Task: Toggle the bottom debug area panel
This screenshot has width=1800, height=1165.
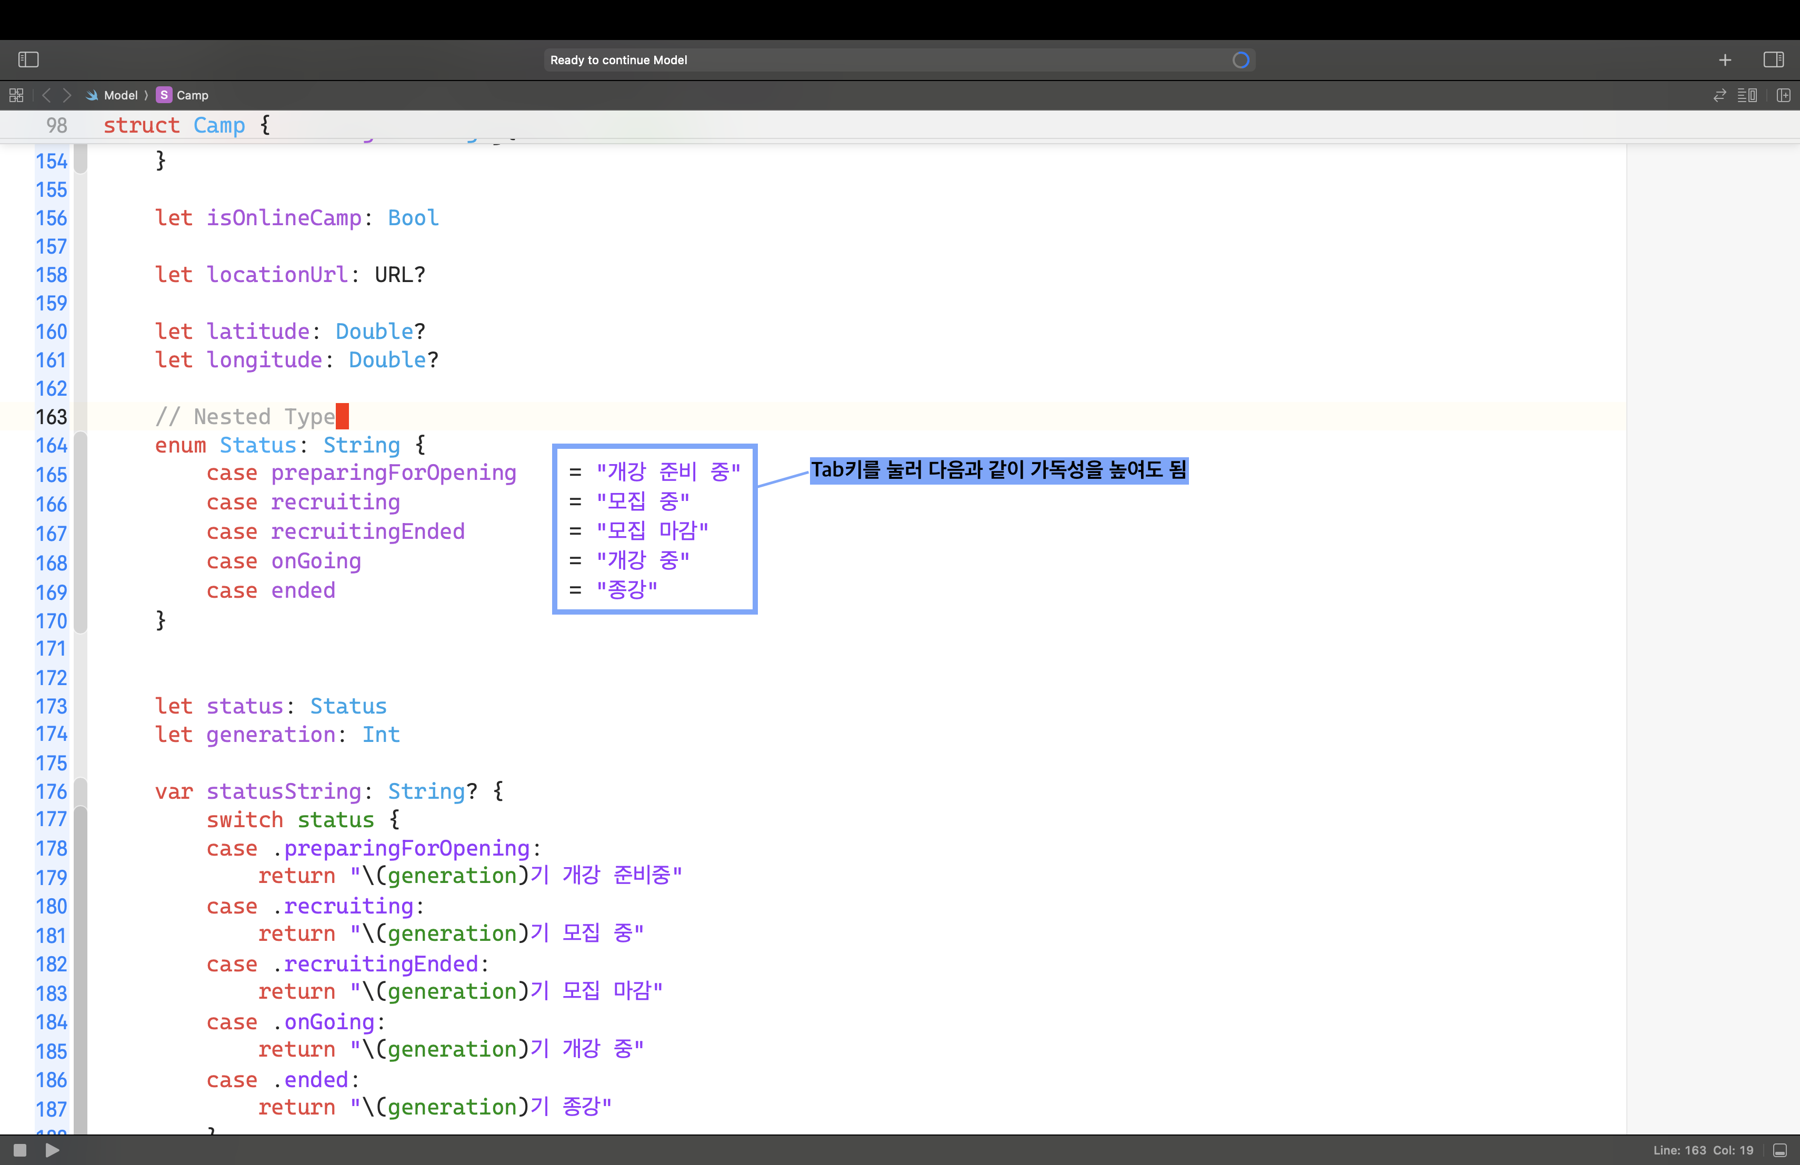Action: point(1781,1150)
